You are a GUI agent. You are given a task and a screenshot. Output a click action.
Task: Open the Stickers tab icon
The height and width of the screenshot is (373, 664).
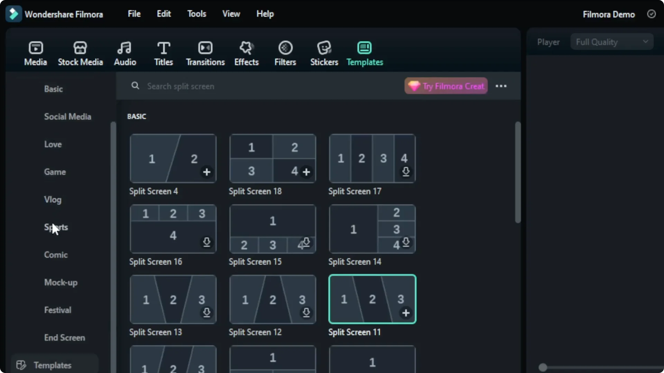324,48
